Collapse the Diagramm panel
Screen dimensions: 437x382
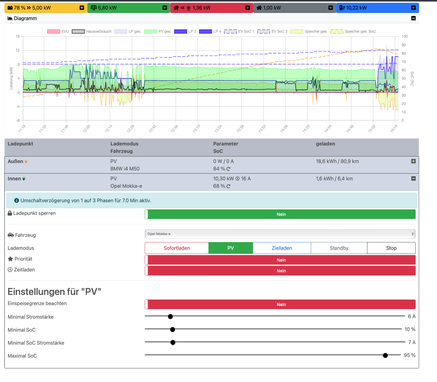(x=413, y=18)
